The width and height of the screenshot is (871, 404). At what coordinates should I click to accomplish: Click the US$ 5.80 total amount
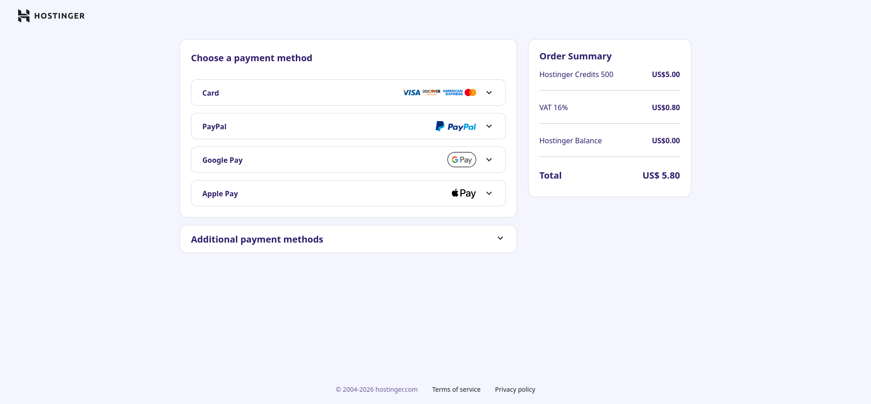click(661, 175)
